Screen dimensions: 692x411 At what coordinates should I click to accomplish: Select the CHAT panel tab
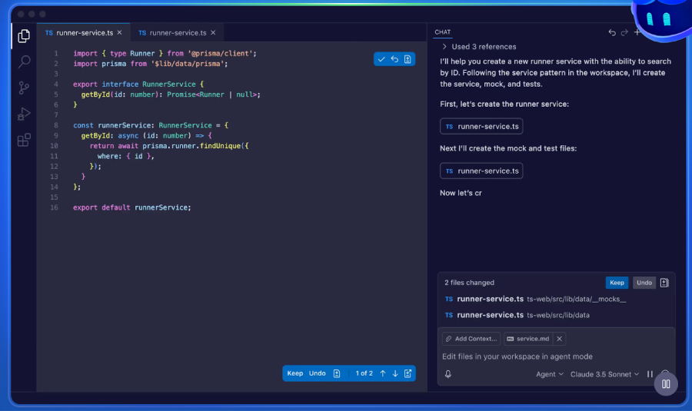(442, 32)
